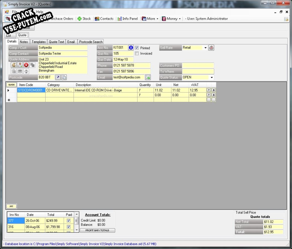Open the Quote Status dropdown
Screen dimensions: 292x249
pyautogui.click(x=212, y=77)
